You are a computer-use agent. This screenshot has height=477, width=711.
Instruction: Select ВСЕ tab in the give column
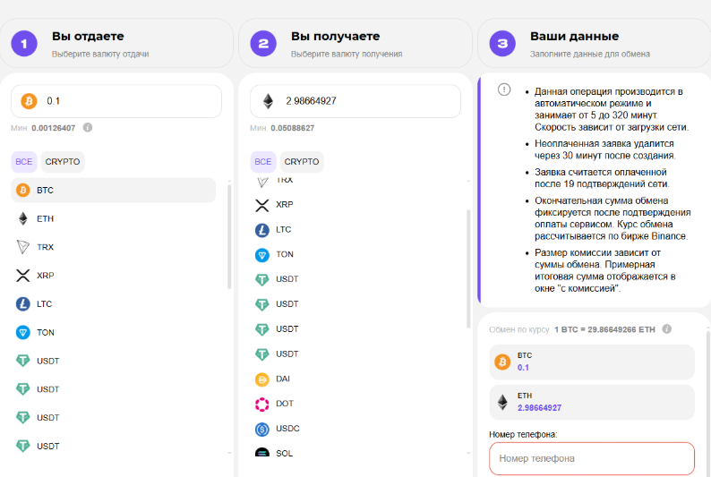coord(24,162)
